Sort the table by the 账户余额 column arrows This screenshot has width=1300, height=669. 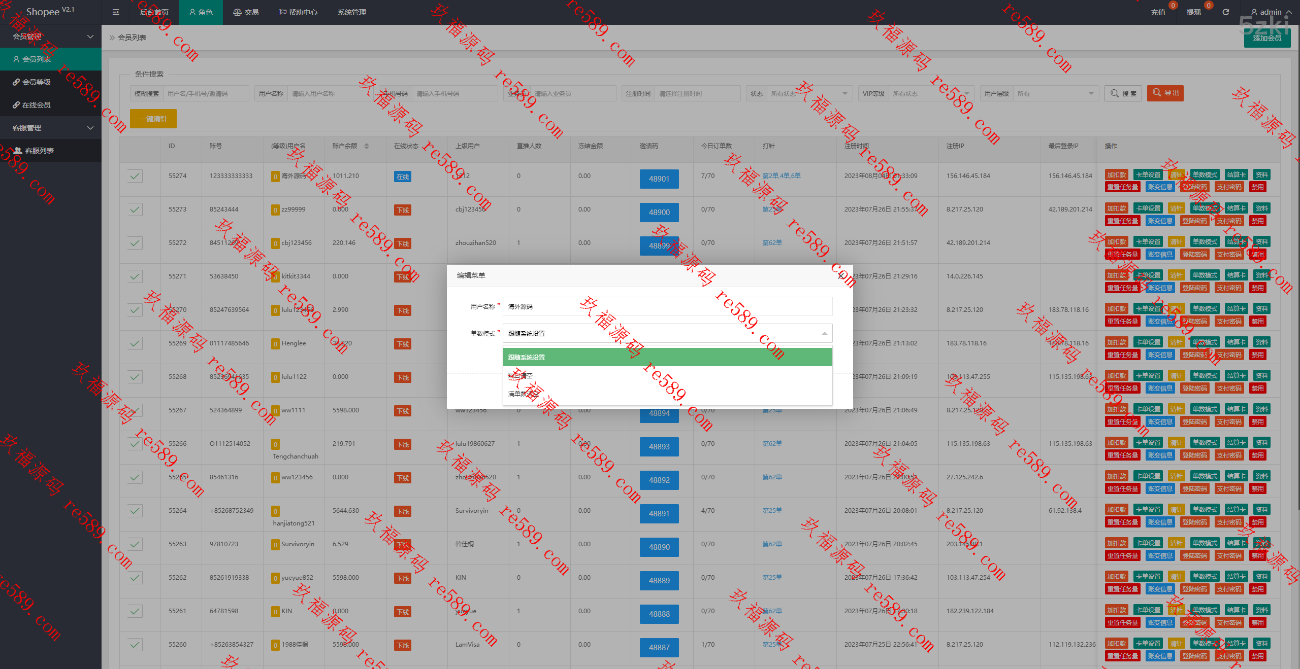366,146
